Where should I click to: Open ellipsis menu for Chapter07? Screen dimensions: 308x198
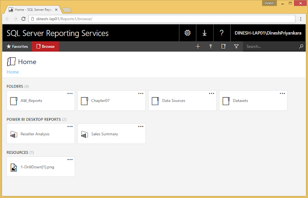141,94
